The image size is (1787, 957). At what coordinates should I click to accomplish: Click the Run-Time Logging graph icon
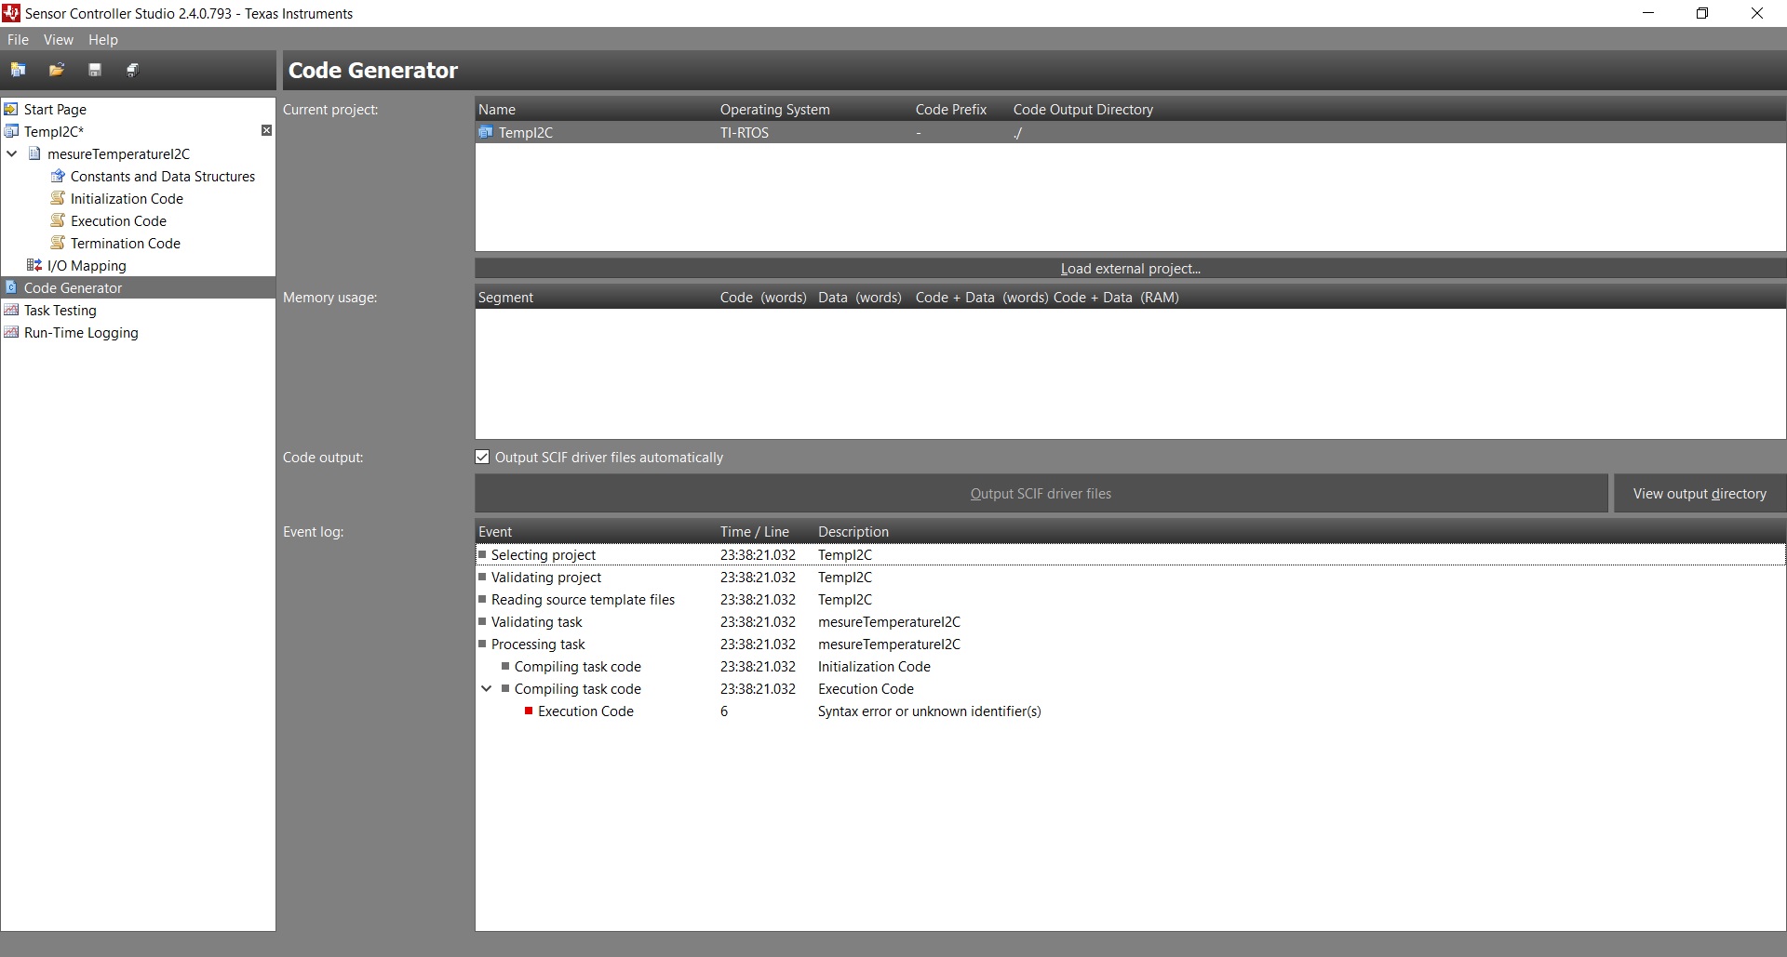pos(12,332)
